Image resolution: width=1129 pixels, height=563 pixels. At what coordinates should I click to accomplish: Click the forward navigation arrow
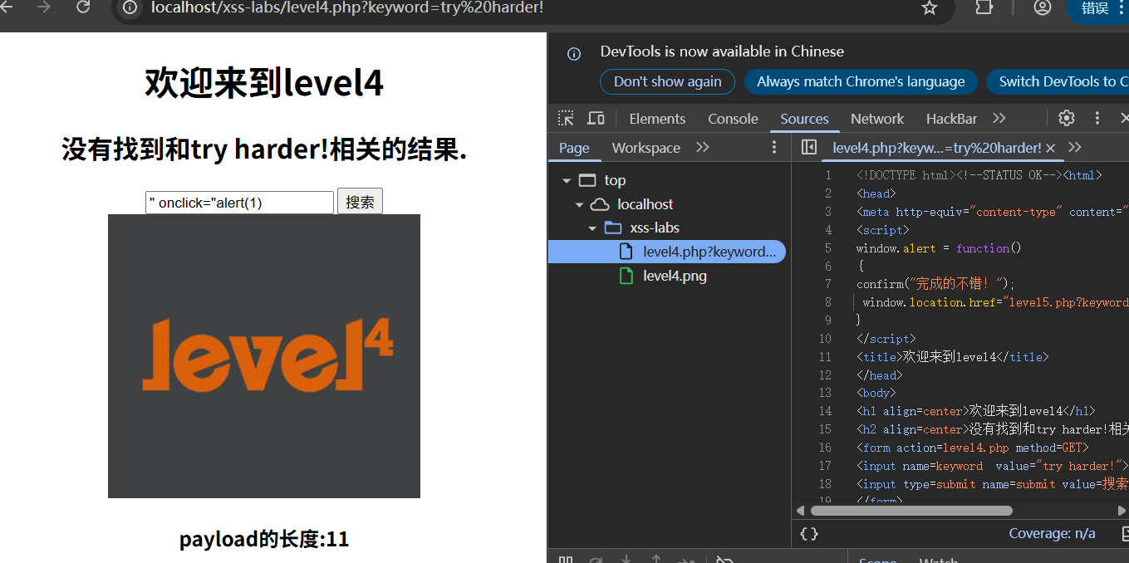pos(44,7)
